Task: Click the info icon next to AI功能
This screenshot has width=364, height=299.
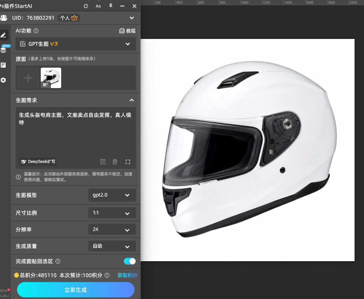Action: click(36, 31)
